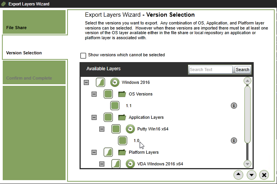Toggle the VDA Windows 2016 x64 checkbox

[116, 164]
